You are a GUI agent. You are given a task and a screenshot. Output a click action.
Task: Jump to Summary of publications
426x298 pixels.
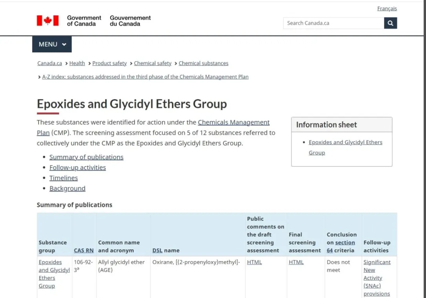[86, 157]
